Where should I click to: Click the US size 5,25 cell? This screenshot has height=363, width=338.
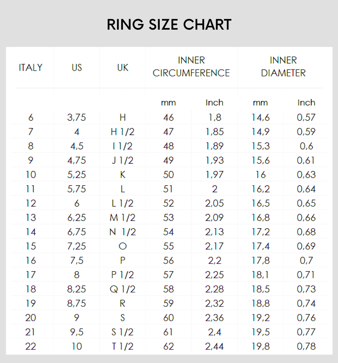click(77, 175)
